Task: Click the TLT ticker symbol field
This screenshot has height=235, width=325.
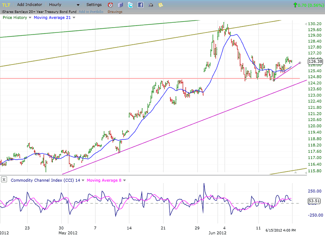Action: 6,5
